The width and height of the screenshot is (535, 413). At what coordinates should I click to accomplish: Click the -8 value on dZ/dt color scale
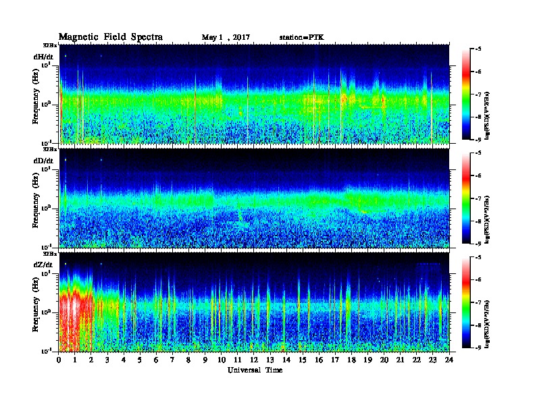point(478,325)
